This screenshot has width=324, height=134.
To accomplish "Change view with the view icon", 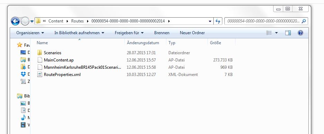I will (269, 33).
